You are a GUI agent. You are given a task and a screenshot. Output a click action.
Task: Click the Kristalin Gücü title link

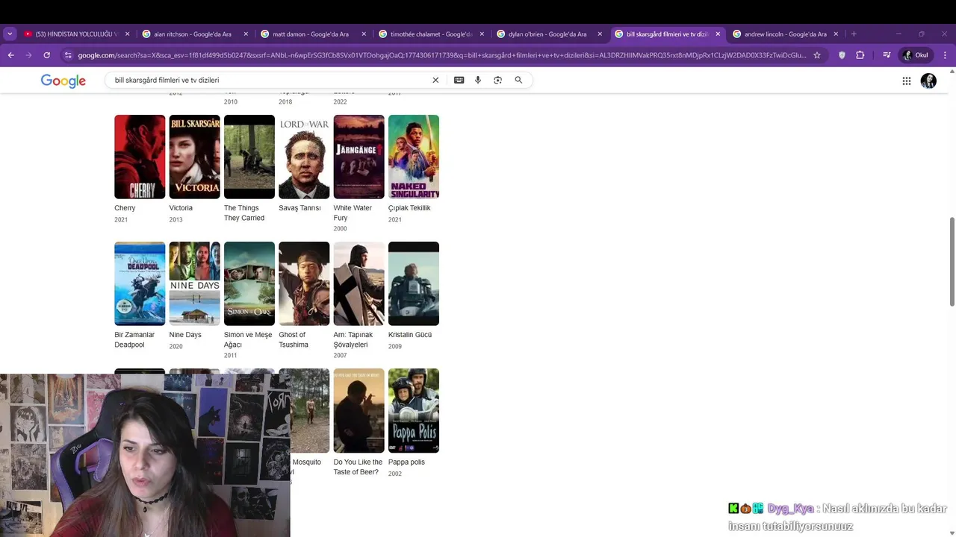point(410,335)
